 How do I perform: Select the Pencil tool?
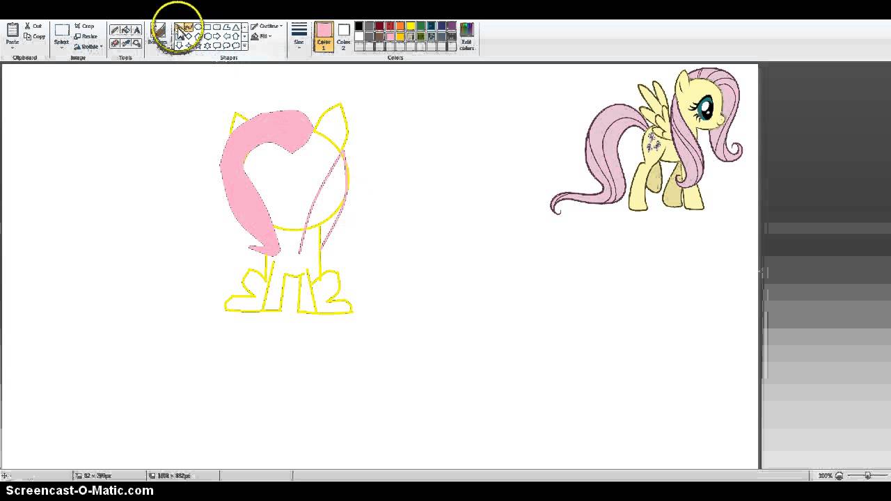(x=115, y=30)
